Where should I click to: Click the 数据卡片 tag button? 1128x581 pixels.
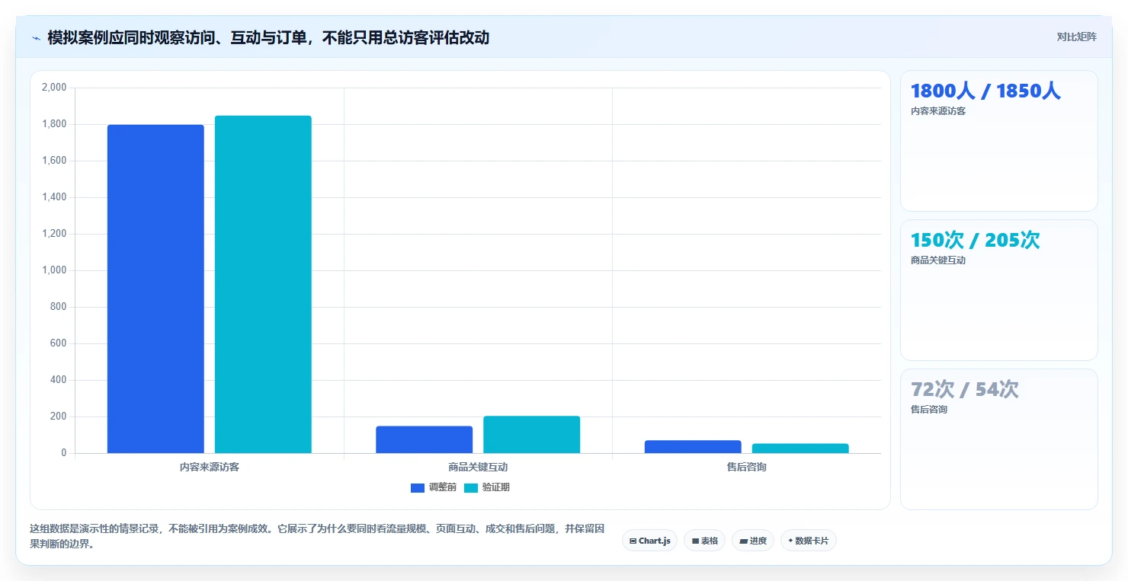click(808, 541)
